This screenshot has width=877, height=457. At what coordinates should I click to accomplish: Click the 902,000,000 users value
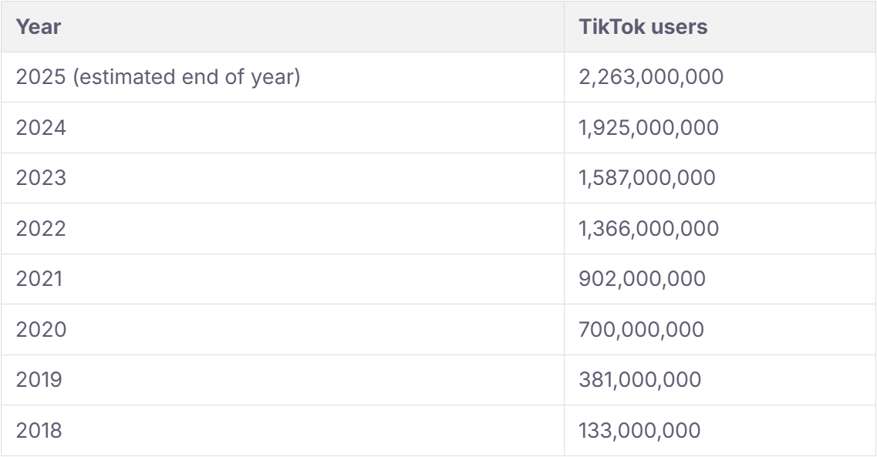(642, 279)
